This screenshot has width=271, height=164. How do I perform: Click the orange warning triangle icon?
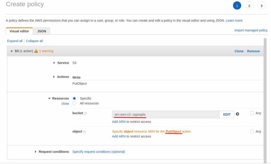[36, 51]
